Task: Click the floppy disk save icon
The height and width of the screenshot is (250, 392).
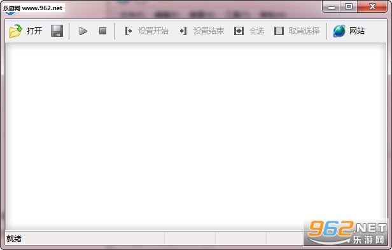Action: pyautogui.click(x=57, y=31)
